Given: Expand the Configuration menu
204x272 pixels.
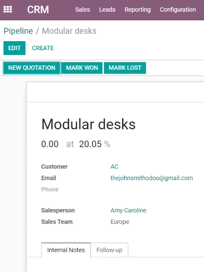Looking at the screenshot, I should pyautogui.click(x=178, y=10).
